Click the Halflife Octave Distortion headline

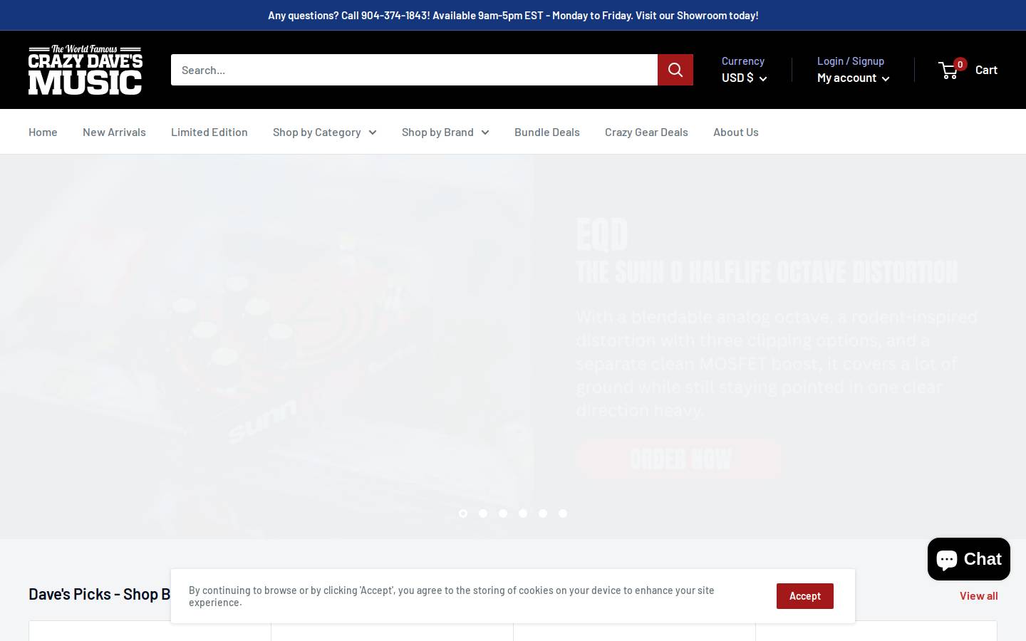click(x=767, y=272)
